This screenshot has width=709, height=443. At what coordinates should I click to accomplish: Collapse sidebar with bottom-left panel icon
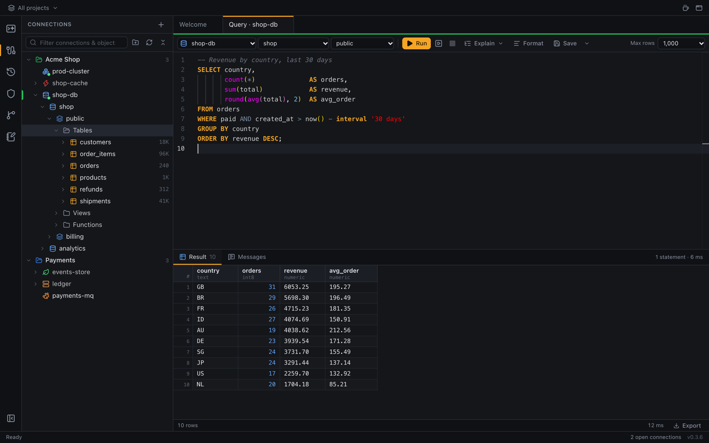(11, 418)
